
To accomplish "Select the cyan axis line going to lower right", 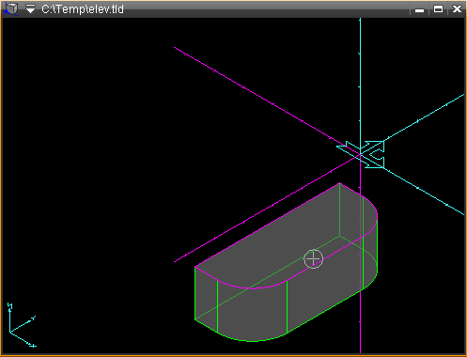I will pos(423,191).
